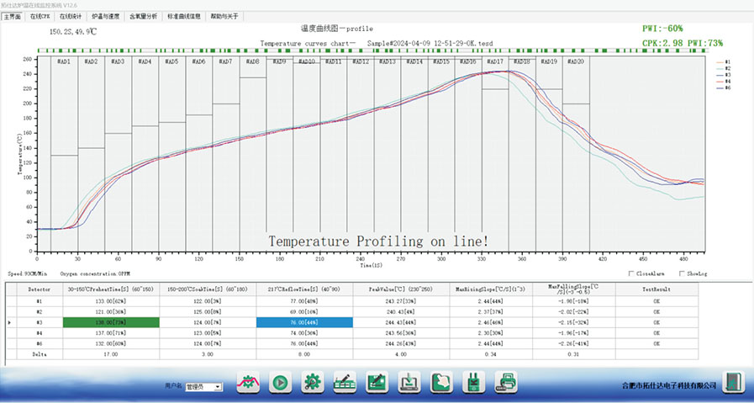Click the download-to-laptop icon
Screen dimensions: 754x403
[409, 381]
